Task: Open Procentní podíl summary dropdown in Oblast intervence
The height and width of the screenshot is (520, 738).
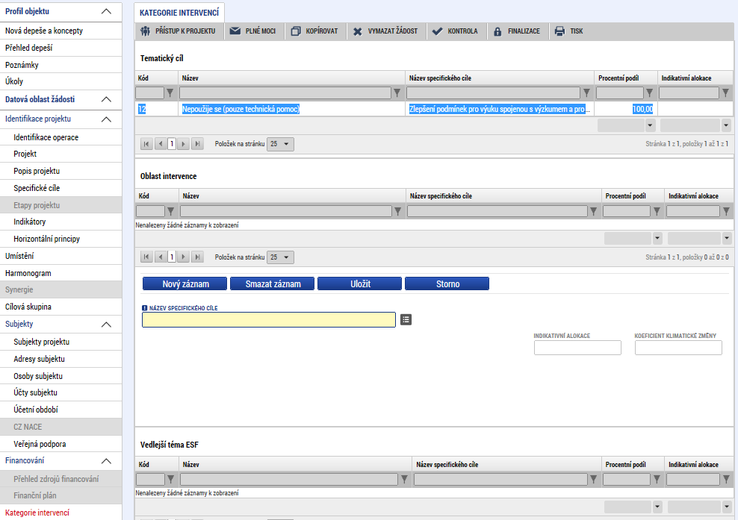Action: pyautogui.click(x=657, y=239)
